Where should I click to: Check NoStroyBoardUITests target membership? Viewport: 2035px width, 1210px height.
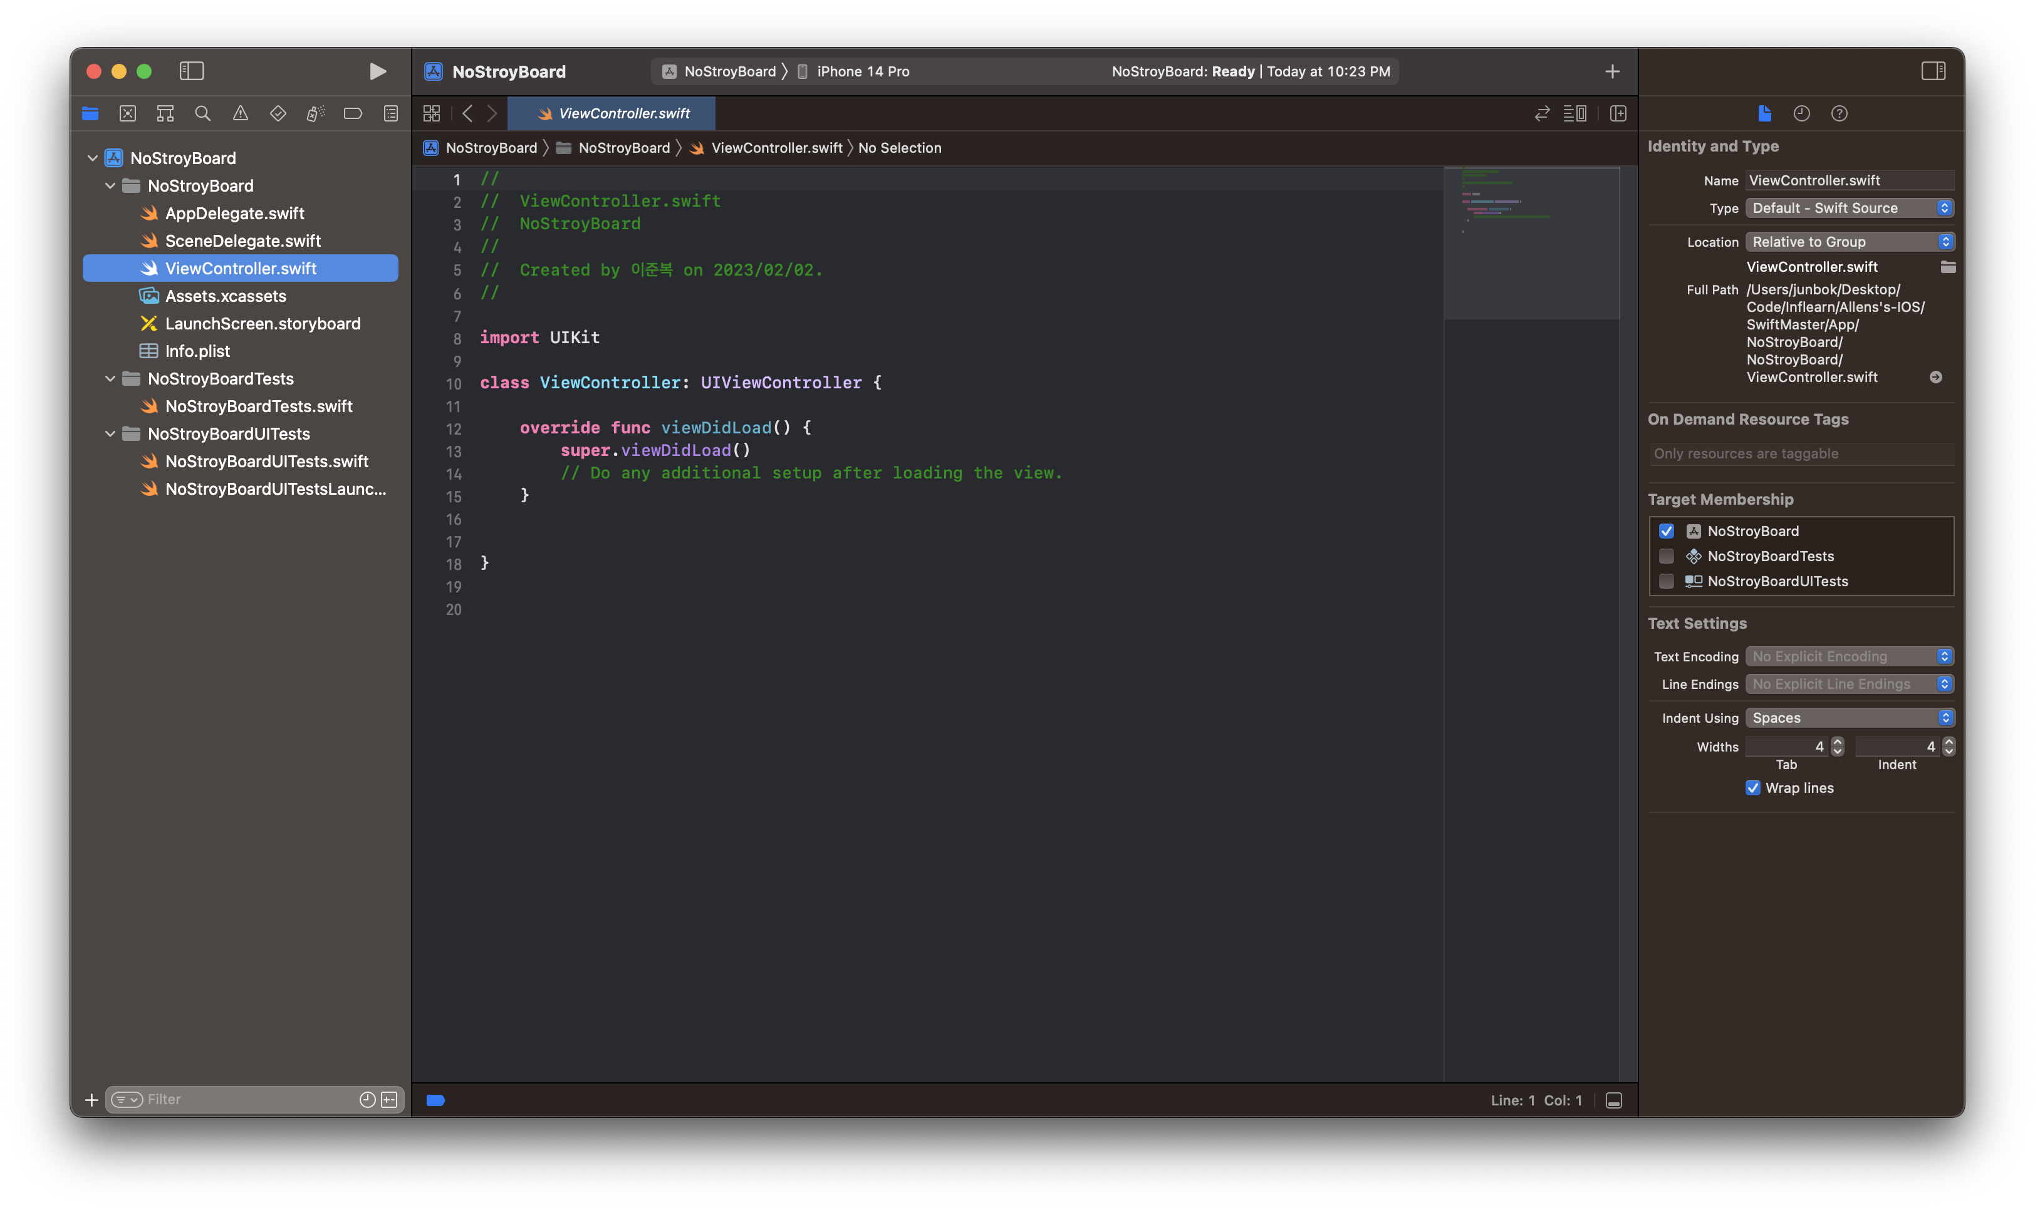tap(1667, 581)
